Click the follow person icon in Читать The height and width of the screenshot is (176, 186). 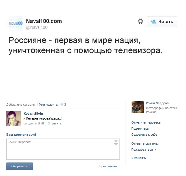point(154,22)
